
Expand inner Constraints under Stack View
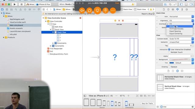click(x=53, y=43)
